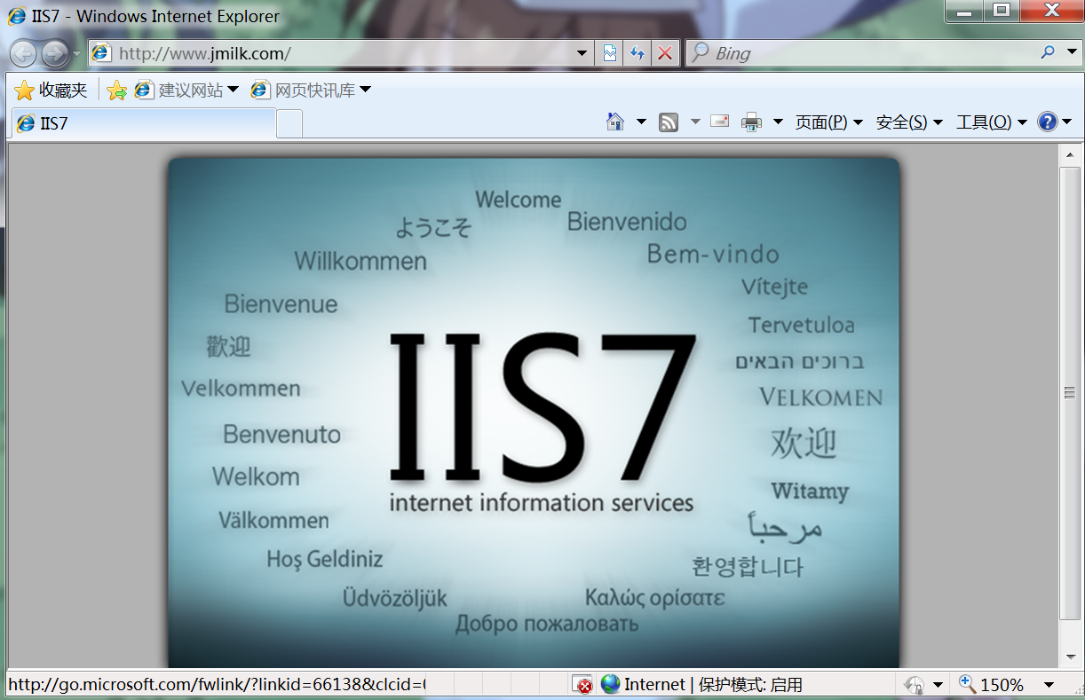
Task: Click the IIS7 welcome image link
Action: click(x=534, y=413)
